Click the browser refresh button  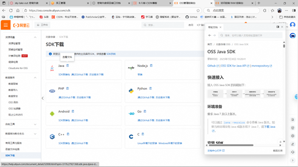[x=11, y=11]
